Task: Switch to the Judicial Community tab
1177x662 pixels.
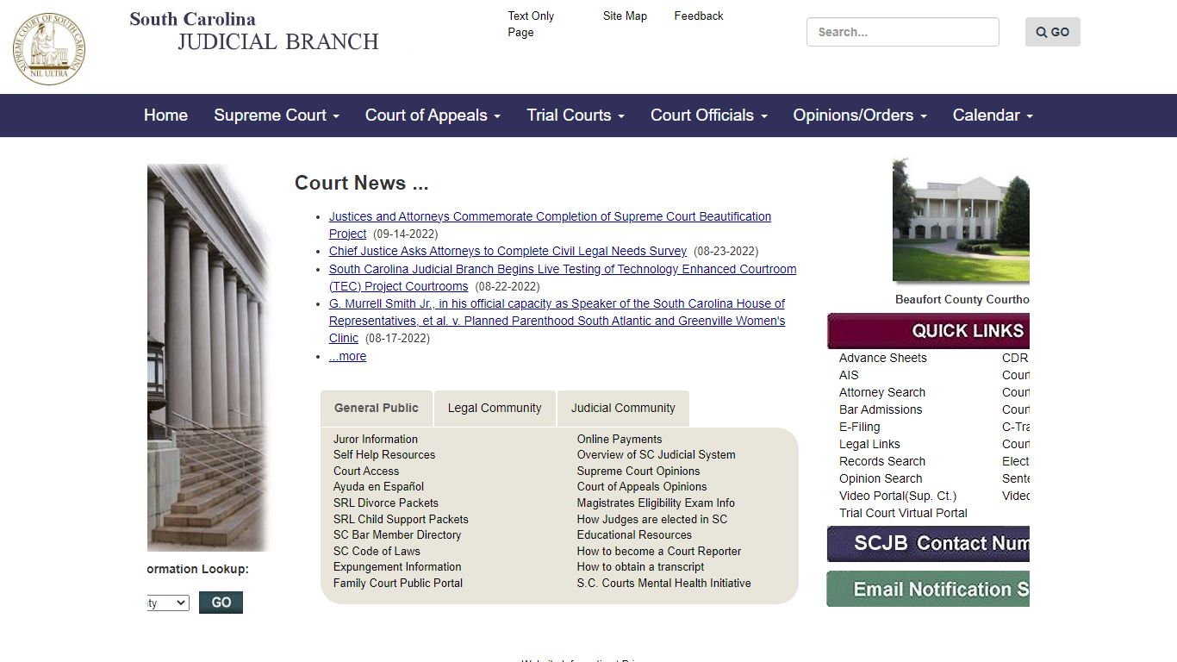Action: click(623, 409)
